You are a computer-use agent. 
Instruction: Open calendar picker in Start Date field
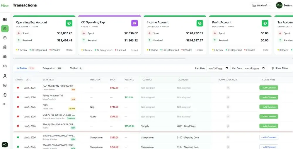[x=227, y=68]
